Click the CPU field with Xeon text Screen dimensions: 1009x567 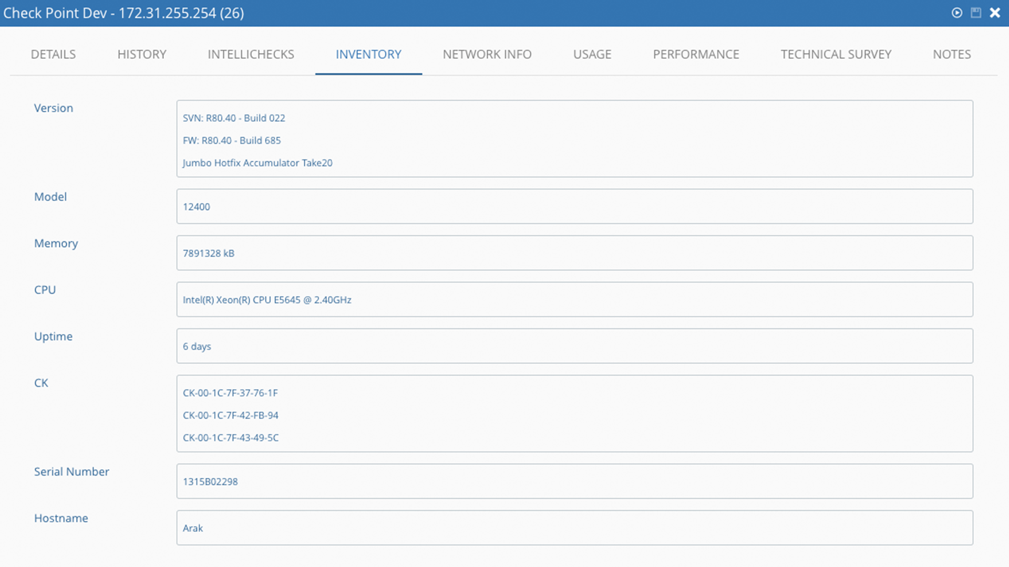tap(574, 300)
